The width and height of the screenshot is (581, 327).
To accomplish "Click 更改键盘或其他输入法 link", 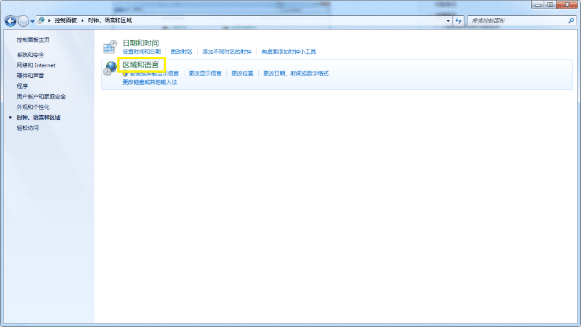I will (x=150, y=82).
